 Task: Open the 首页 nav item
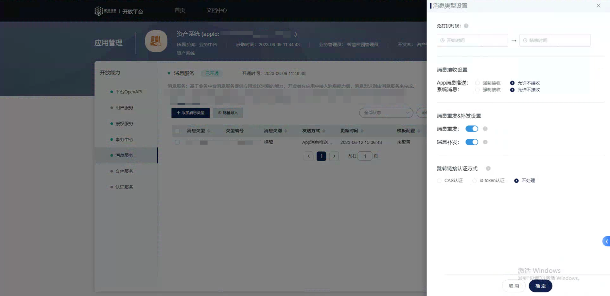pos(180,10)
